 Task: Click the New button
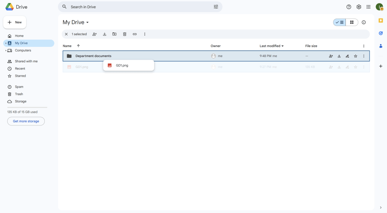pyautogui.click(x=15, y=22)
